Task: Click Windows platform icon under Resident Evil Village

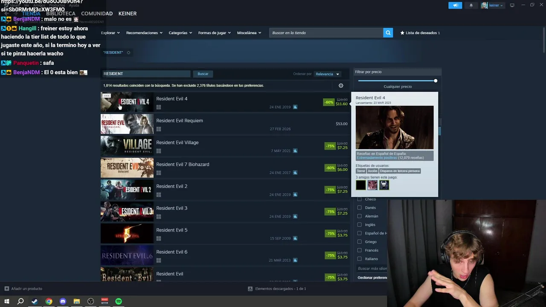Action: pyautogui.click(x=158, y=151)
